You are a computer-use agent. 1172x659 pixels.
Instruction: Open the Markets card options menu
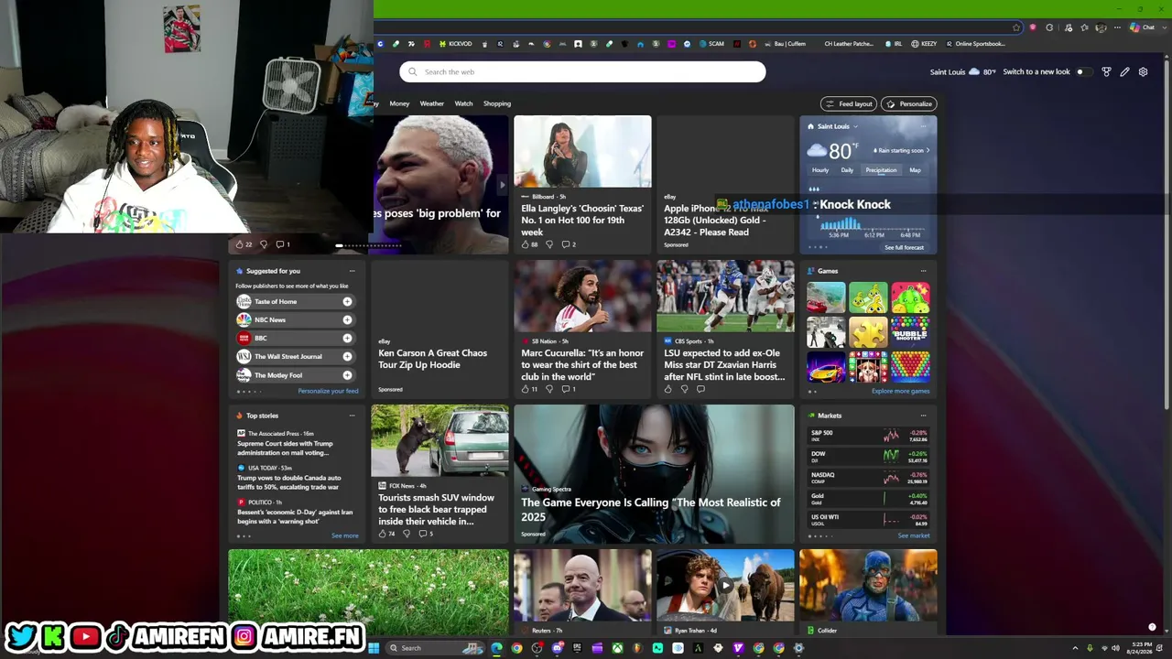[923, 416]
